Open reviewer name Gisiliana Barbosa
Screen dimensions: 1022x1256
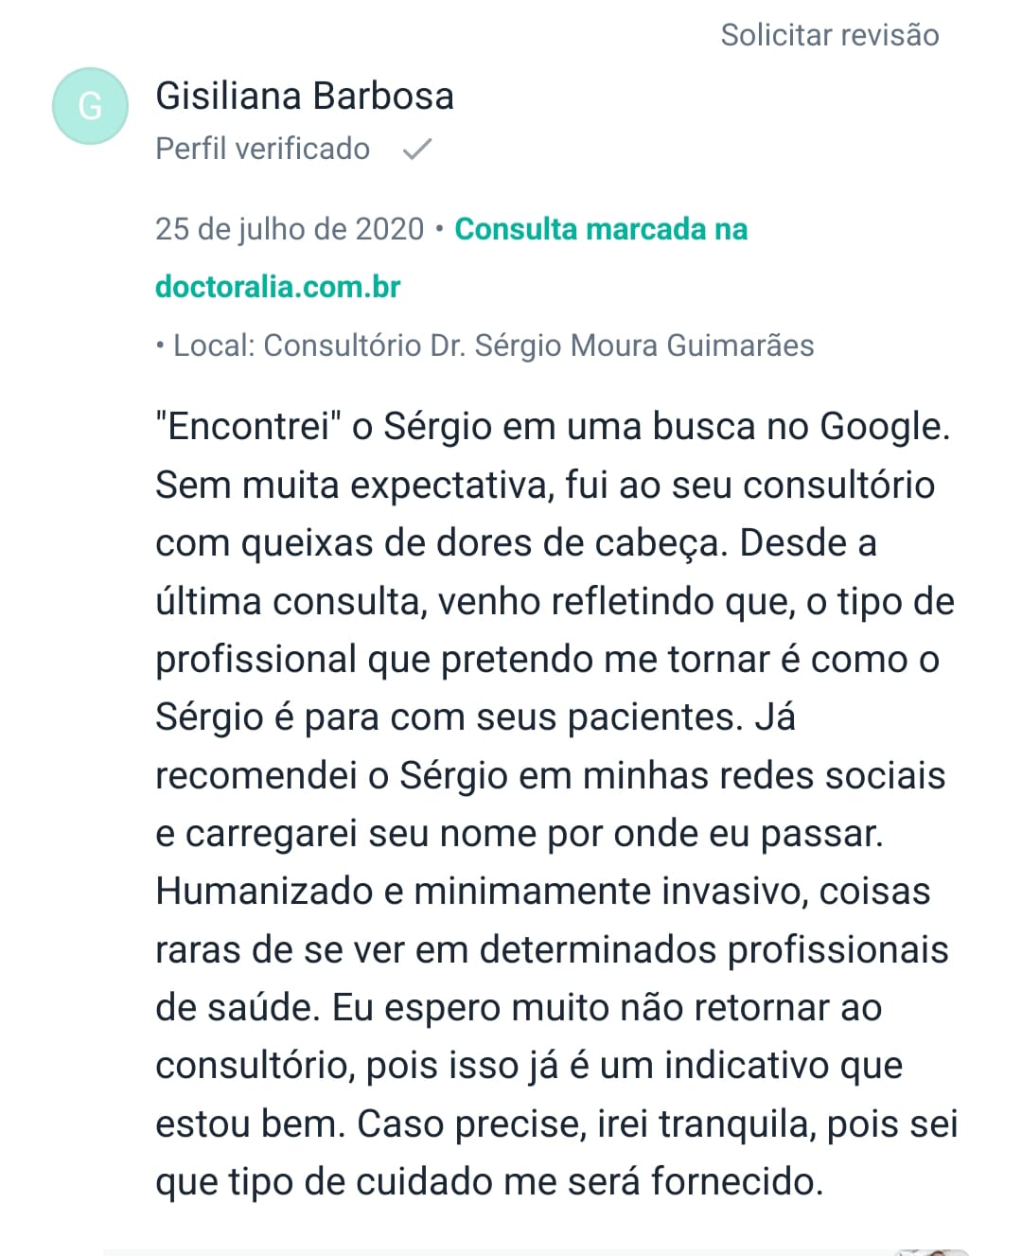coord(304,97)
